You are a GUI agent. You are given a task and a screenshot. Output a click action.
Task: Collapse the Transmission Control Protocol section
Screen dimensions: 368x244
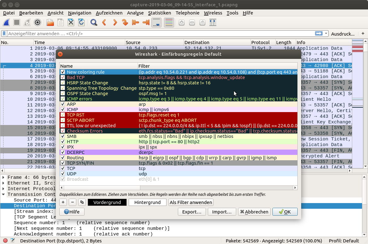tap(3, 194)
